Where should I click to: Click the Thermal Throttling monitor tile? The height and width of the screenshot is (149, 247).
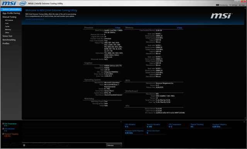(x=200, y=126)
